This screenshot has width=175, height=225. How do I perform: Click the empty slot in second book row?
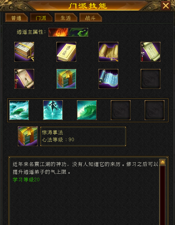coord(150,79)
